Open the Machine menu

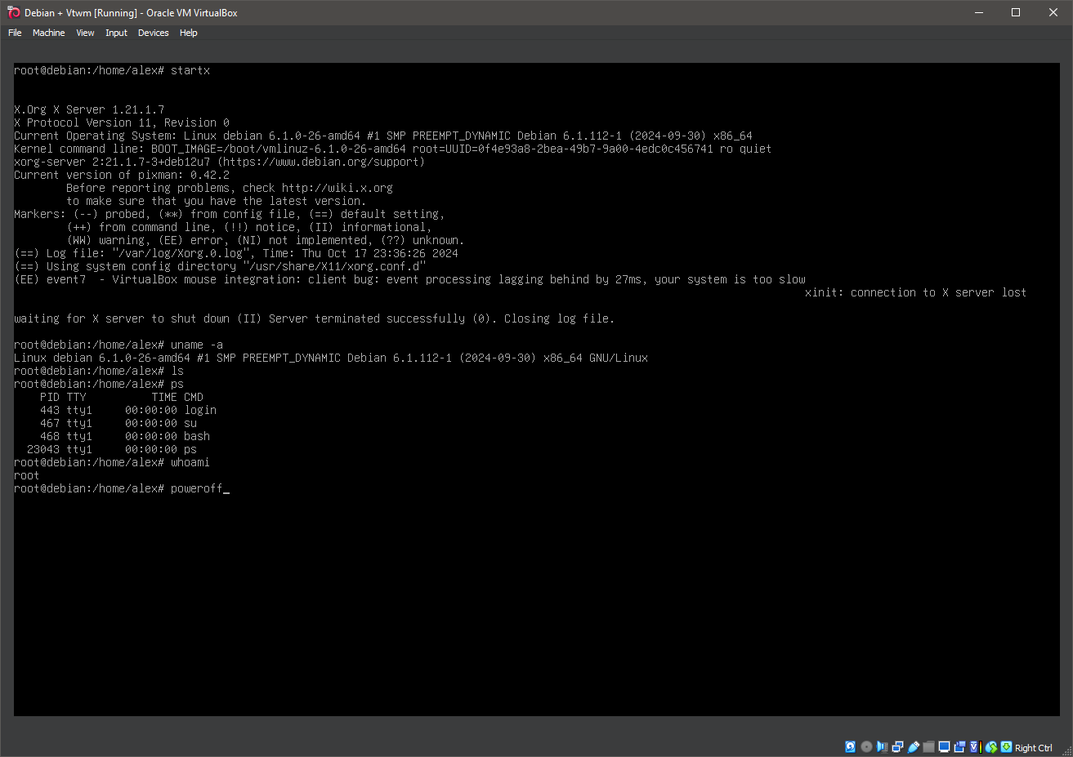(x=48, y=33)
